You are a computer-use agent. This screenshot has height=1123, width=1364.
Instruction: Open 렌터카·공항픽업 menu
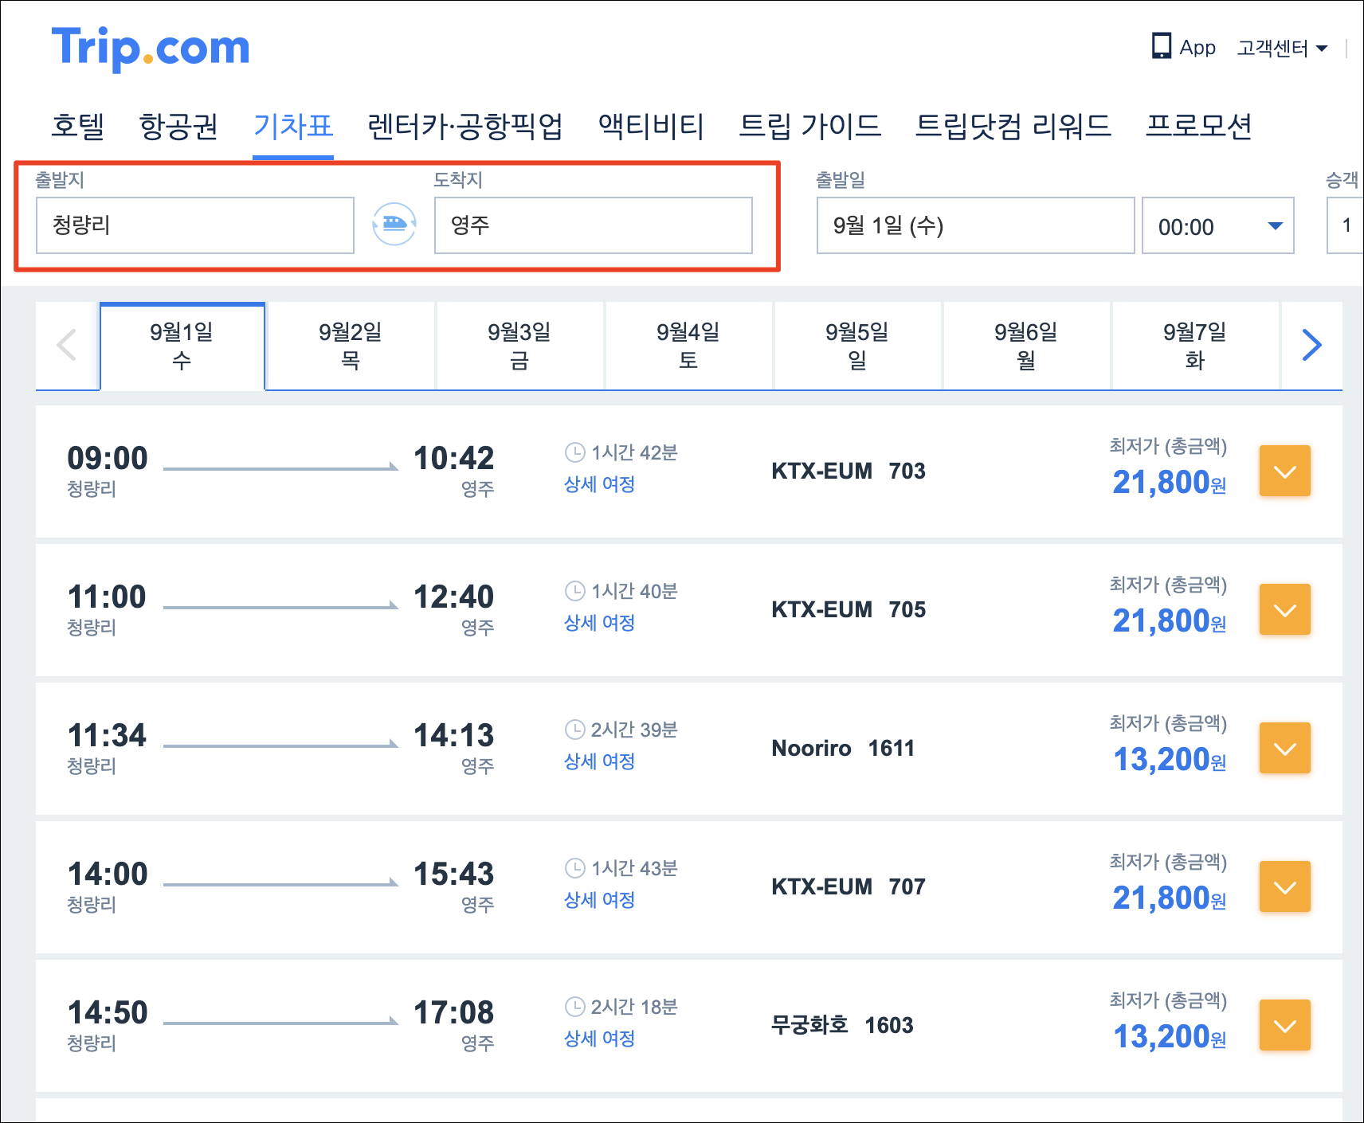(465, 126)
